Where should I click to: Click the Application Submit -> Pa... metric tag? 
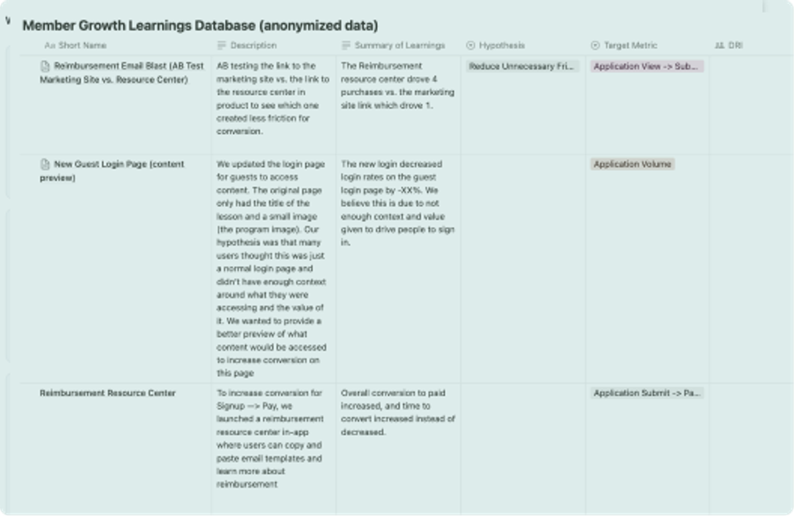click(x=647, y=392)
